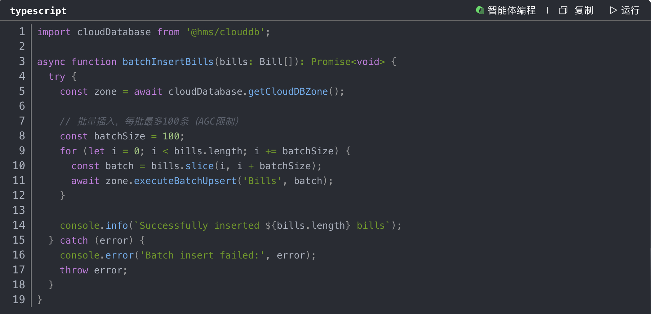The width and height of the screenshot is (651, 314).
Task: Click the 'Bills' string argument
Action: 262,181
